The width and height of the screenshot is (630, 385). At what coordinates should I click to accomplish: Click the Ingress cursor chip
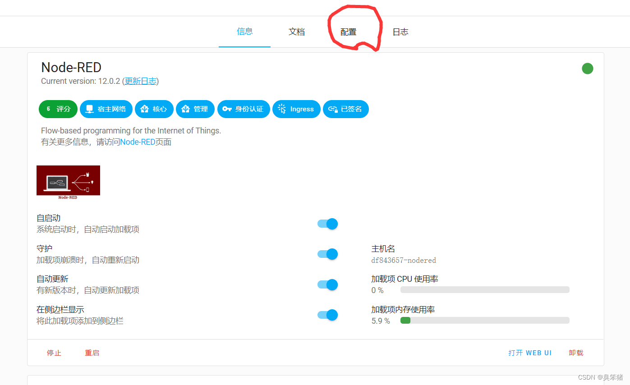(296, 109)
